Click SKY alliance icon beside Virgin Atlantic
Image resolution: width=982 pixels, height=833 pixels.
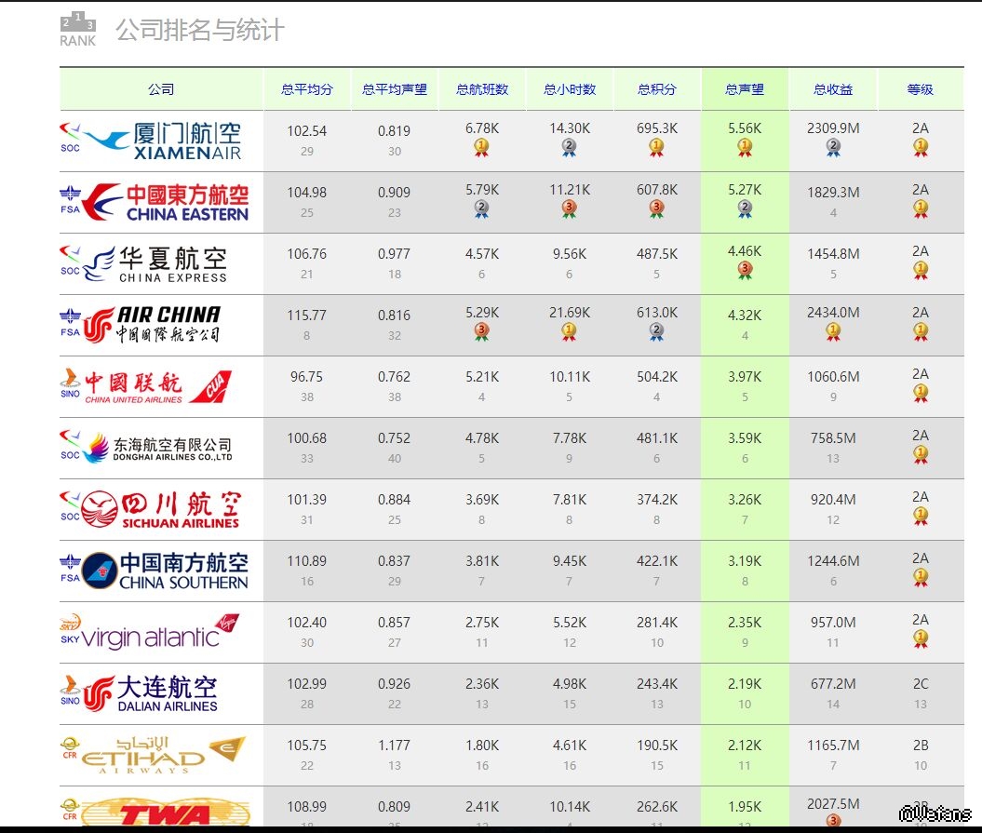(70, 629)
